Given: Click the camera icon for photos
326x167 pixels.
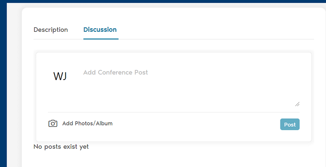Looking at the screenshot, I should point(53,123).
